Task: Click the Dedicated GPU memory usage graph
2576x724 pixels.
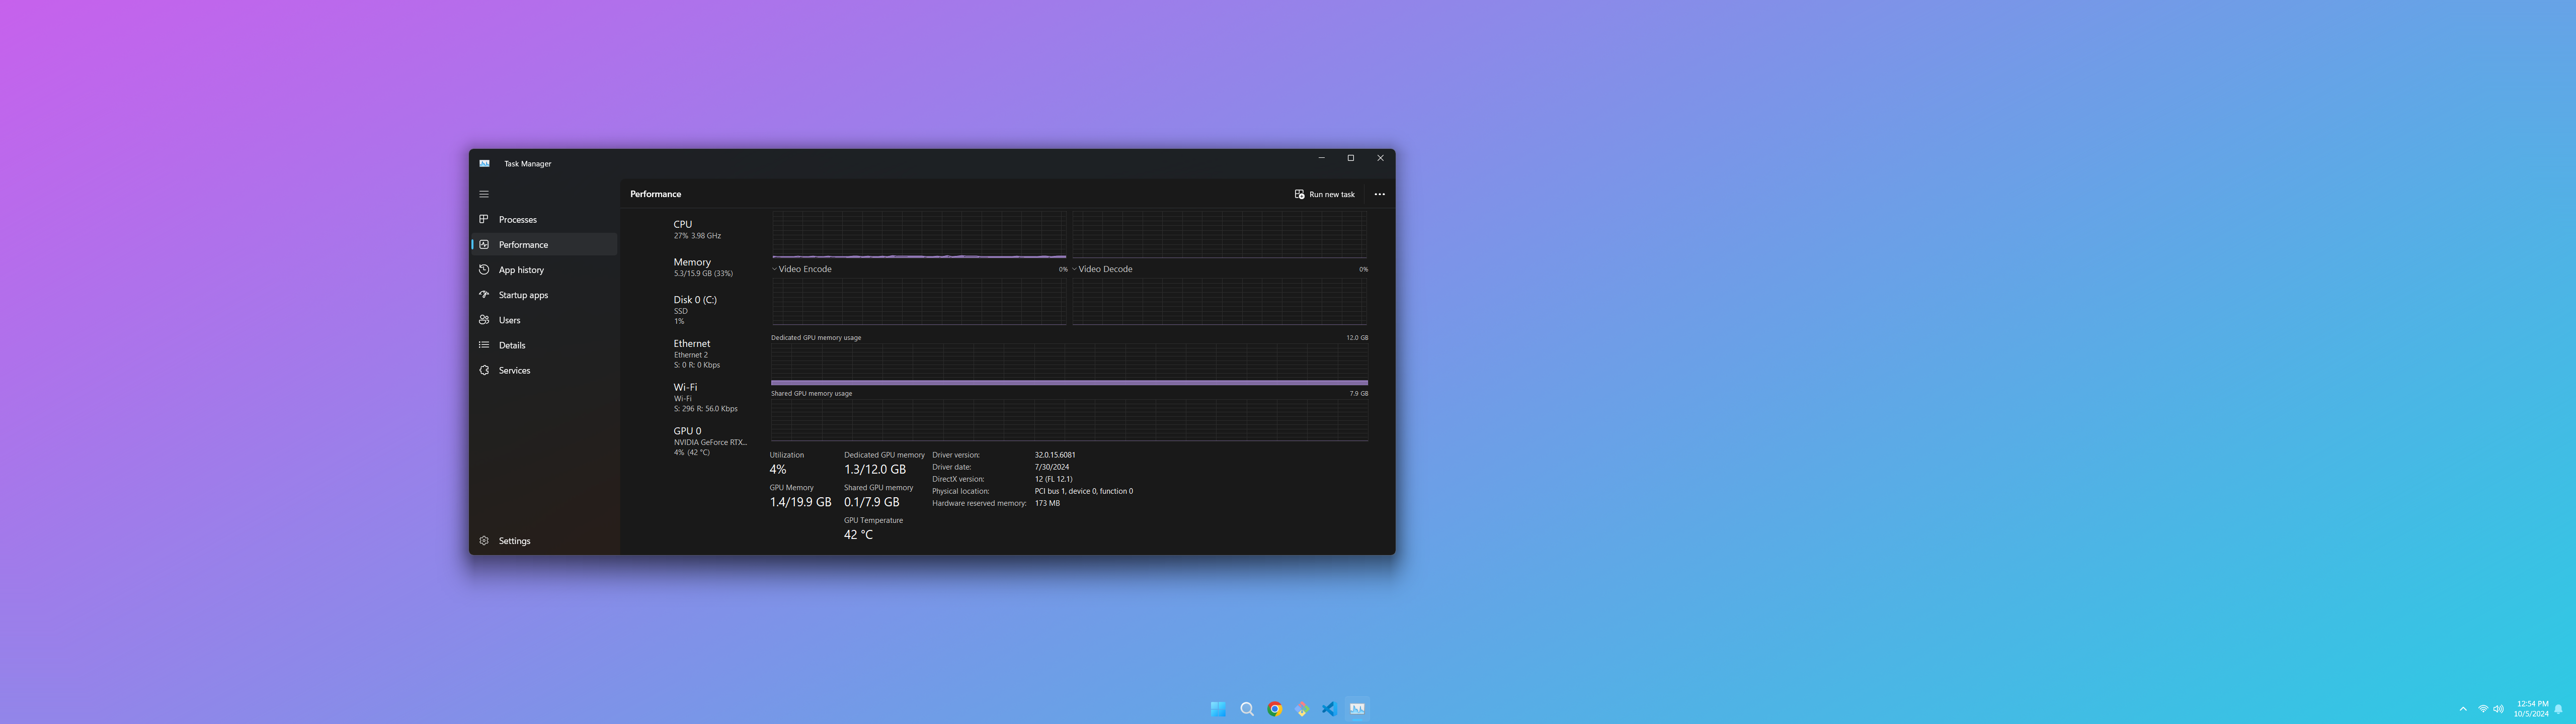Action: 1068,364
